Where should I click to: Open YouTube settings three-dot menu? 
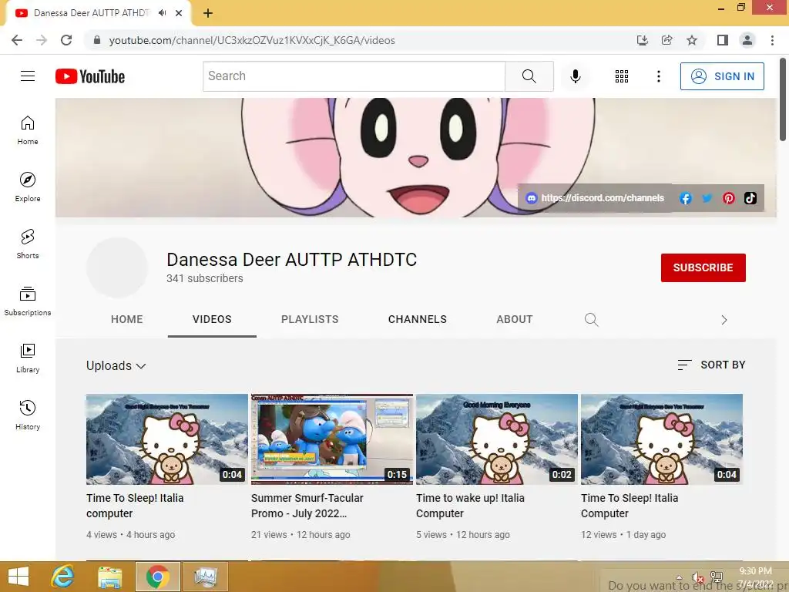(658, 76)
